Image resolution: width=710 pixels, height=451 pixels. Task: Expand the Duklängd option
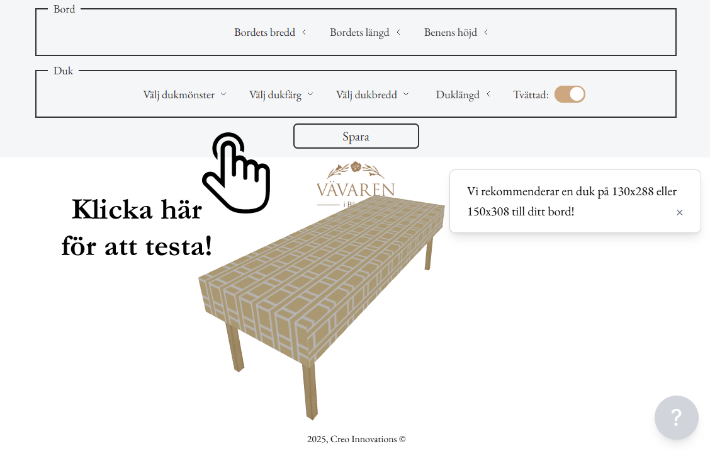pyautogui.click(x=463, y=94)
